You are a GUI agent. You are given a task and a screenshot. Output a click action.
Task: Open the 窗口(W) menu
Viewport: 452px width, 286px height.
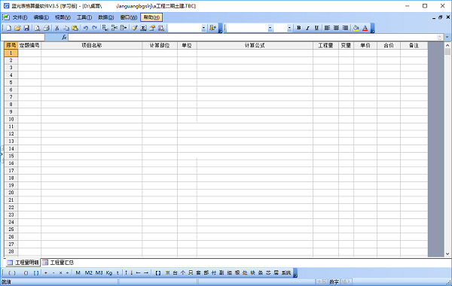(129, 17)
